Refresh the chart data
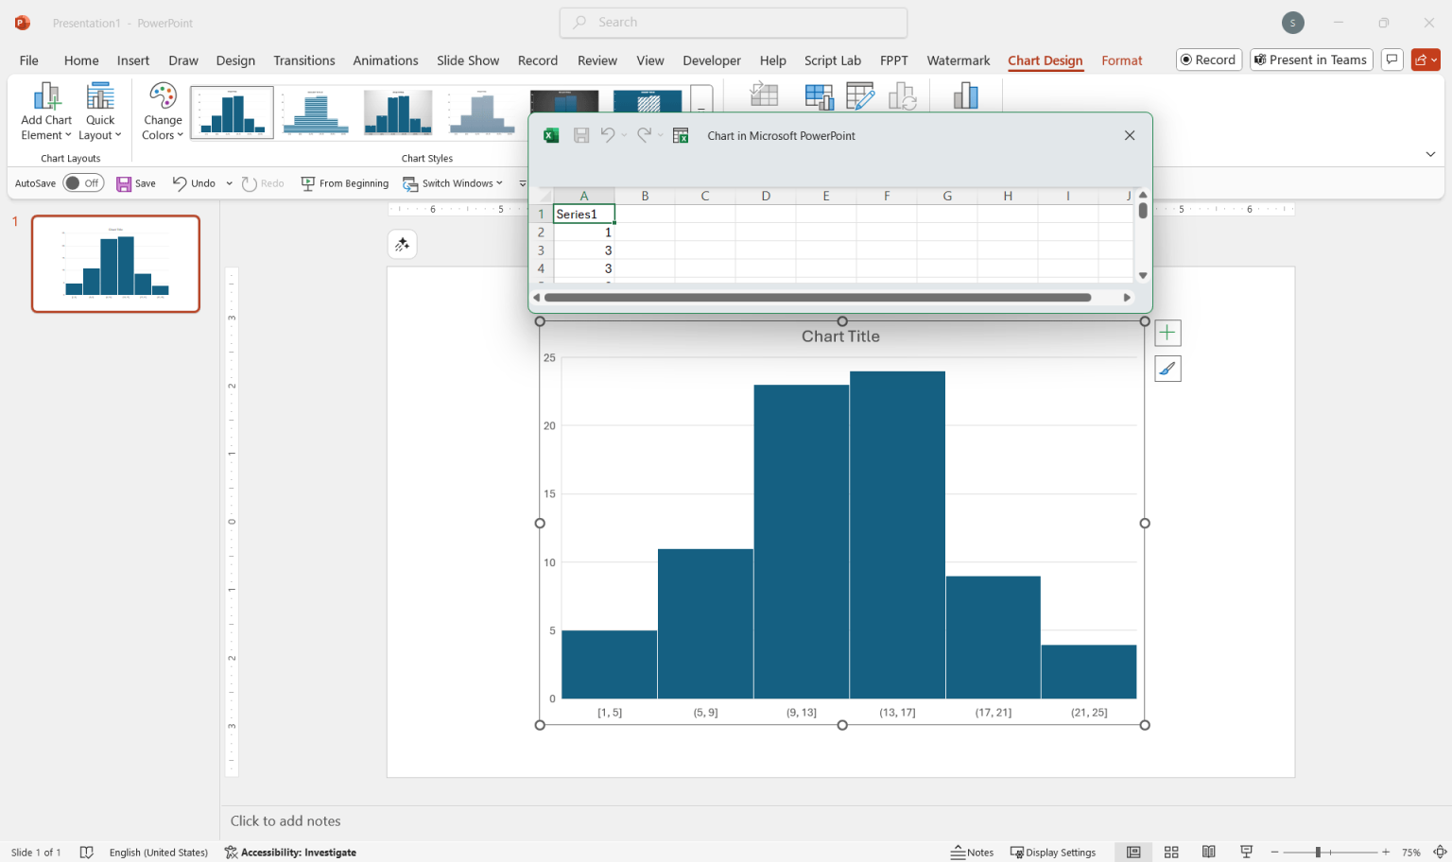Screen dimensions: 1452x862 tap(904, 95)
